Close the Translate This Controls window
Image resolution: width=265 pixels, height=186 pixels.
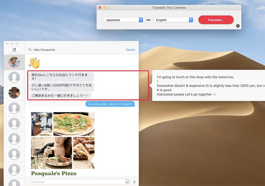pyautogui.click(x=100, y=8)
